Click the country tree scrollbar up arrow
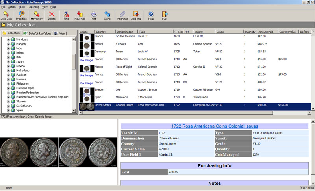 coord(74,39)
